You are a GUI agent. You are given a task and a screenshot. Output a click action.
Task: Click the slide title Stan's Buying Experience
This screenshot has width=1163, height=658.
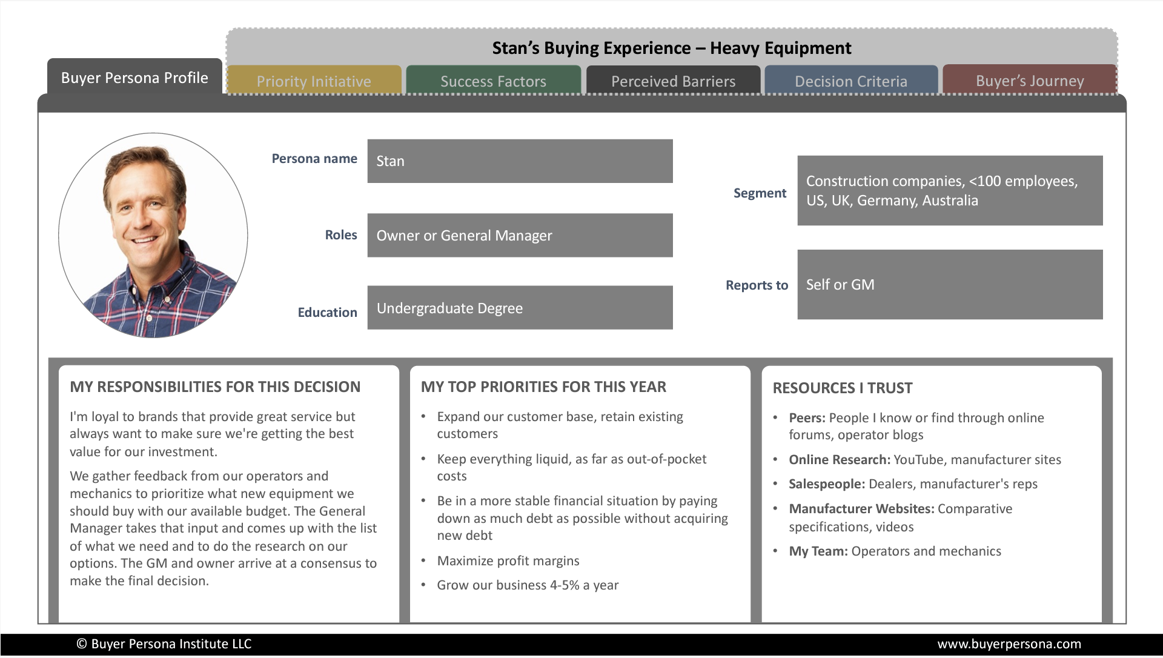pyautogui.click(x=671, y=47)
